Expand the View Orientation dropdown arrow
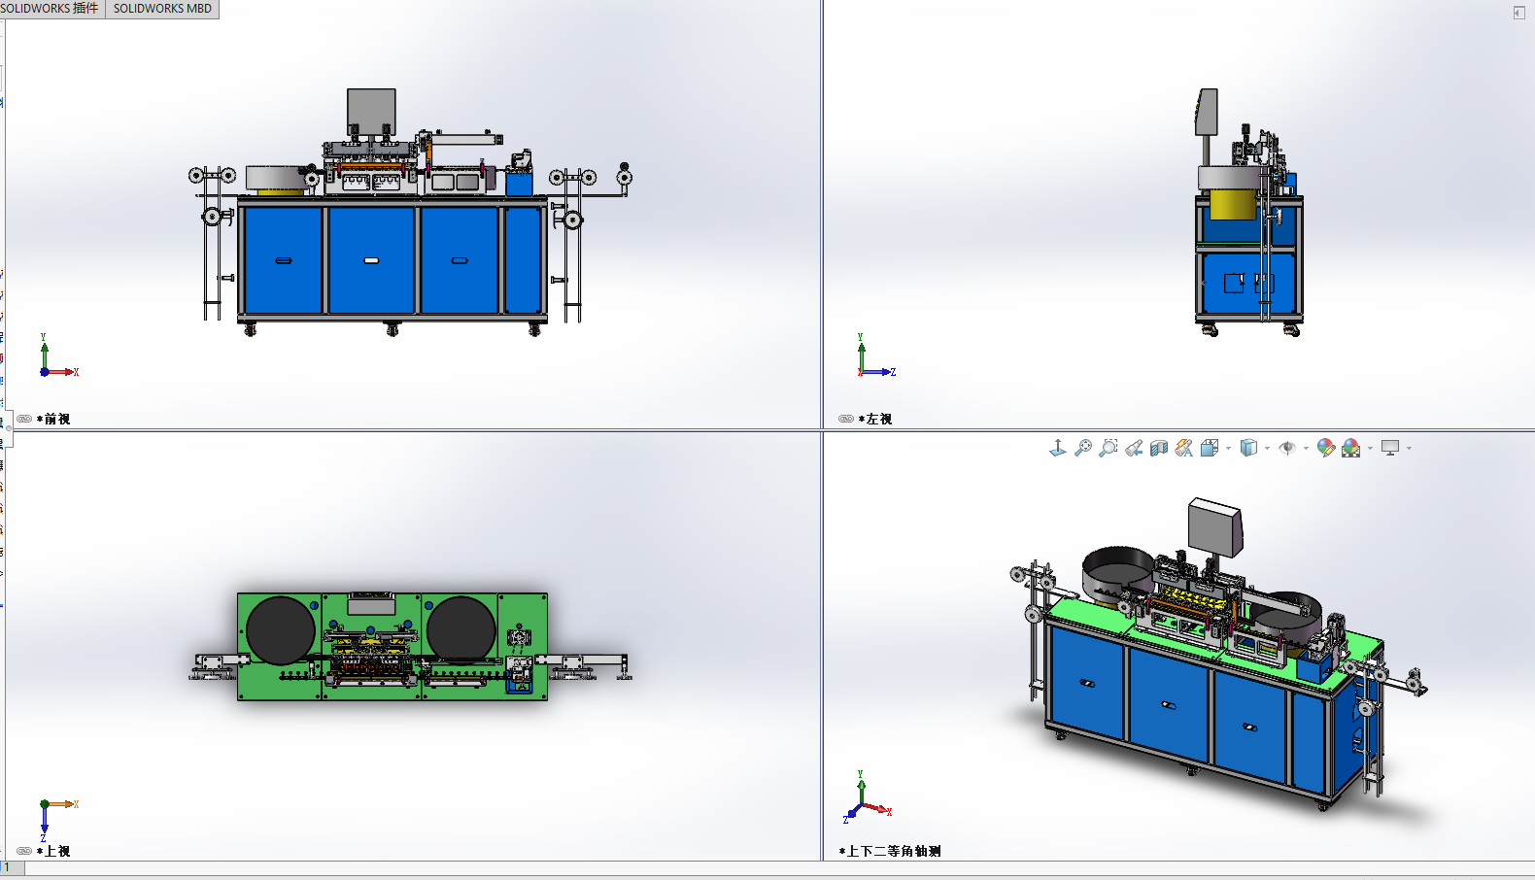 click(1229, 449)
